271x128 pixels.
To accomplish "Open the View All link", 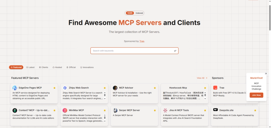I will coord(202,78).
